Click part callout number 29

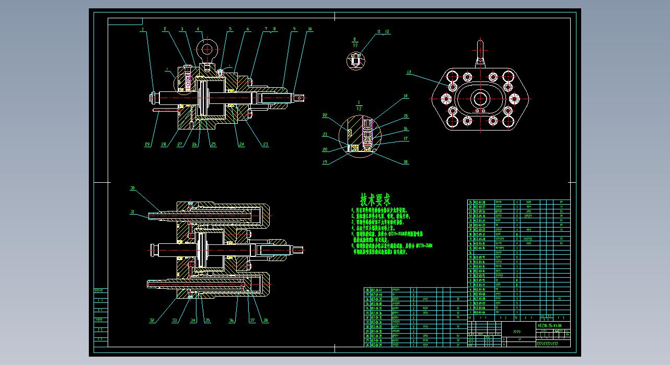[x=147, y=144]
